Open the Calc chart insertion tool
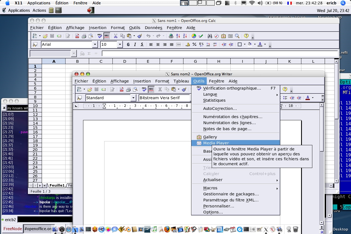Image resolution: width=351 pixels, height=234 pixels. [194, 36]
